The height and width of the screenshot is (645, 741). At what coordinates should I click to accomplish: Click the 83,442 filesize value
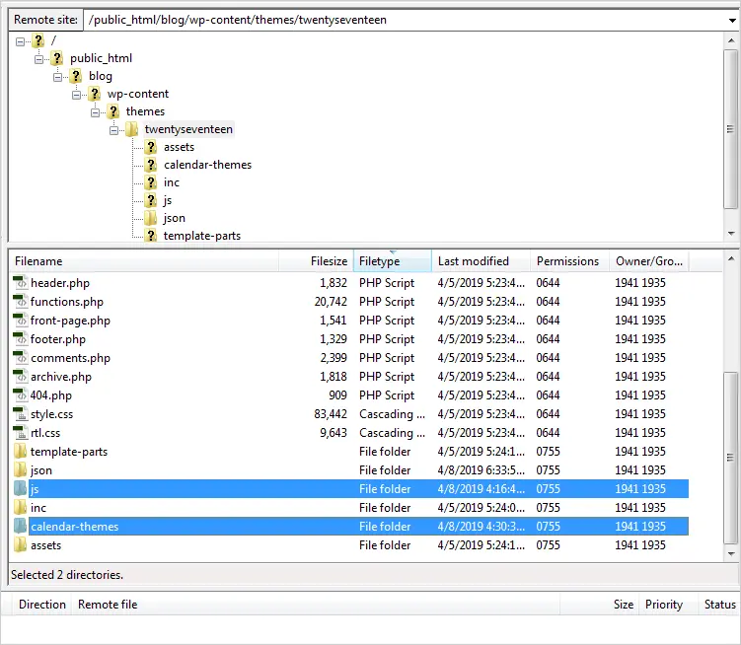point(331,414)
